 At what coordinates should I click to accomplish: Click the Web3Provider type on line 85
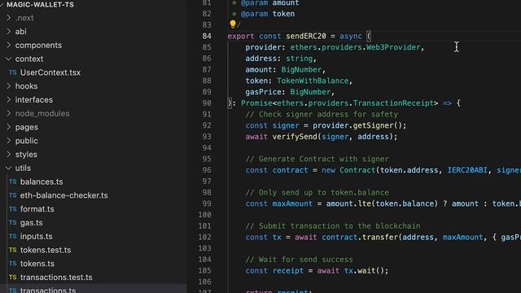click(393, 47)
